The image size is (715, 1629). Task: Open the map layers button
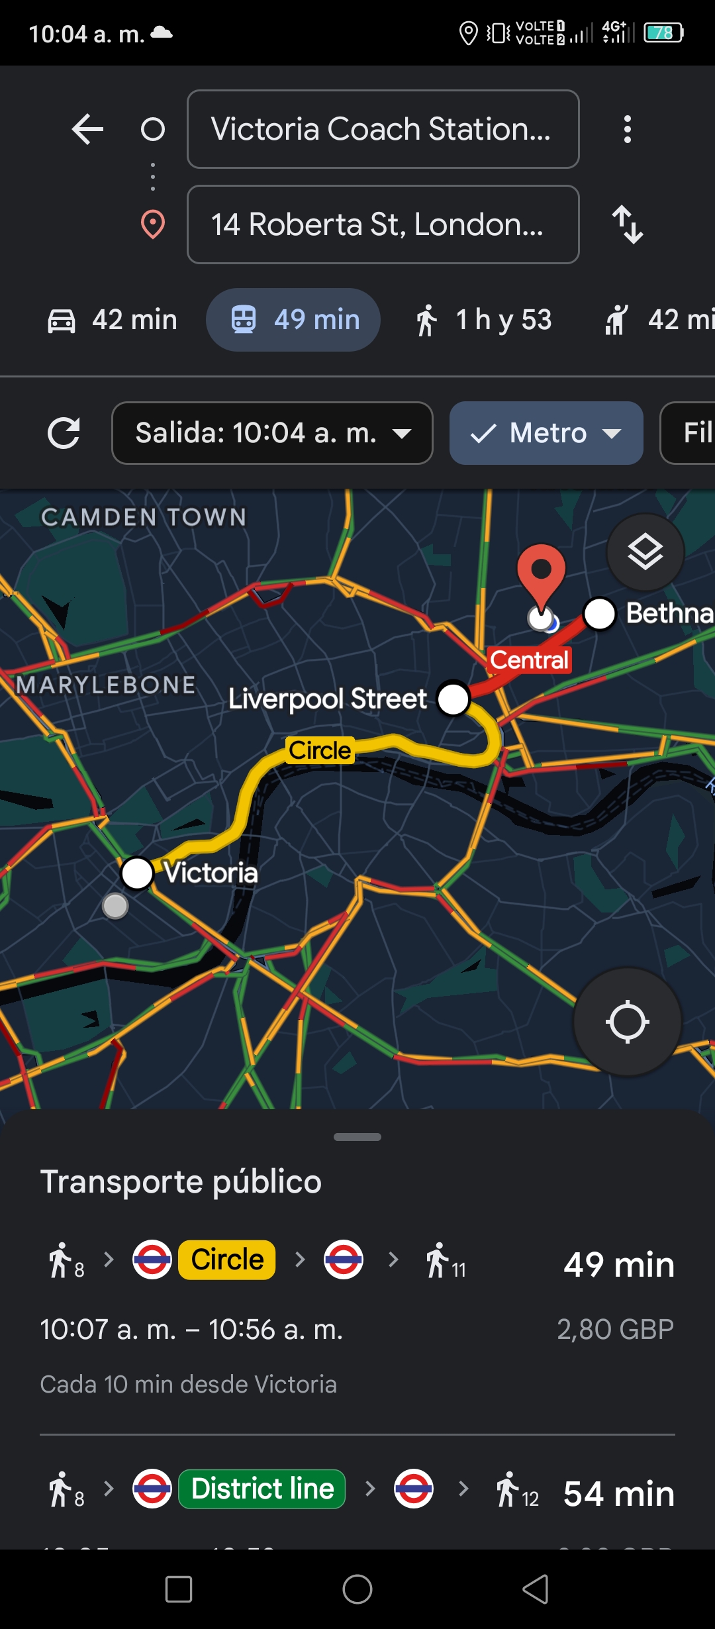645,552
